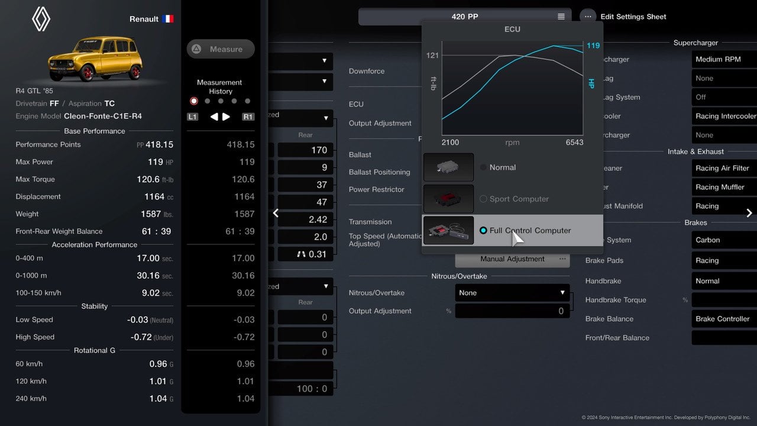Open the Brake Controller dropdown
757x426 pixels.
coord(724,319)
